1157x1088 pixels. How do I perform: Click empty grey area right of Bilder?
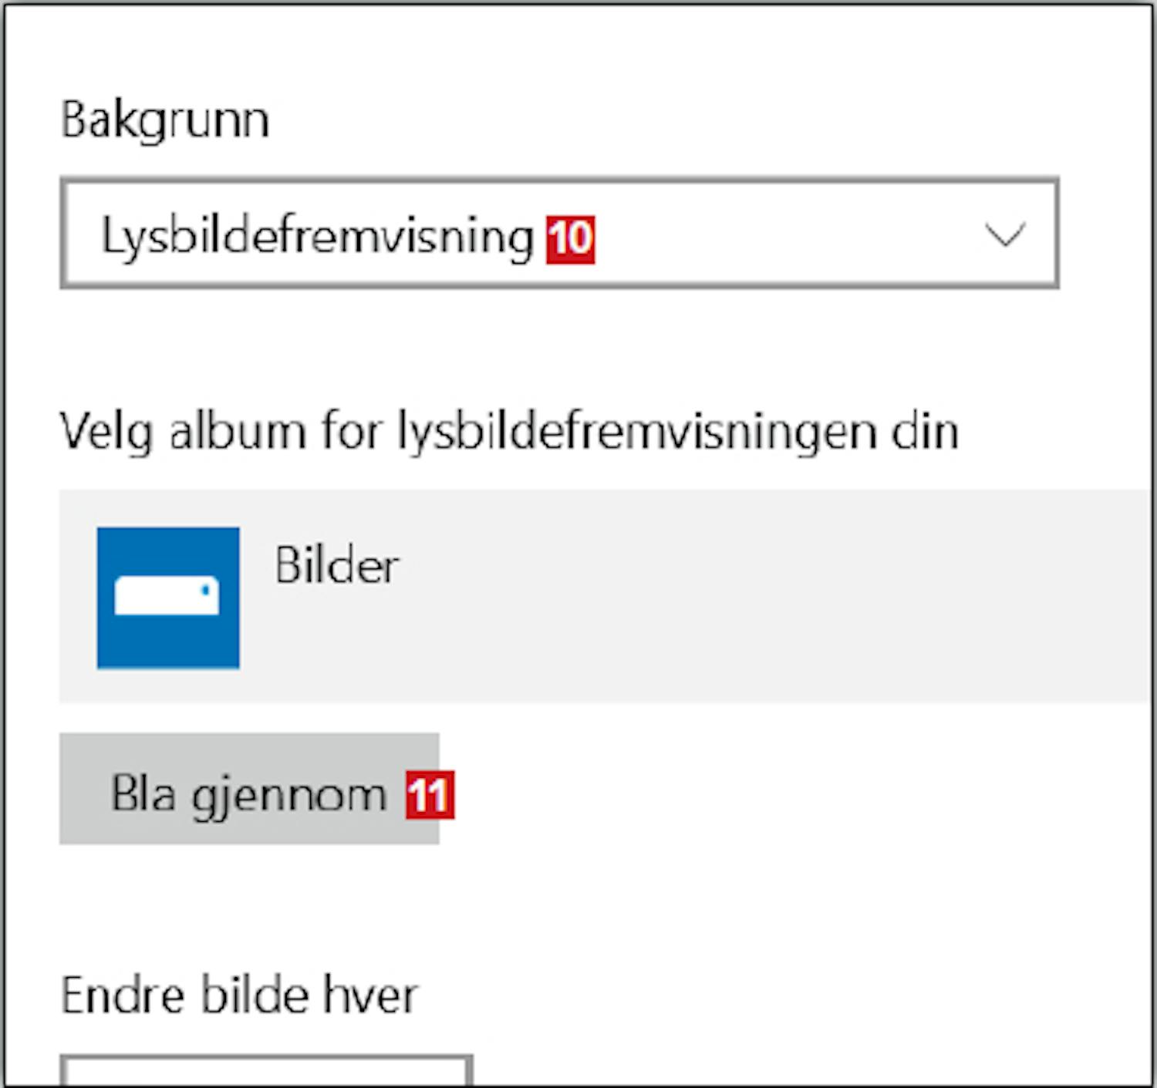pos(771,595)
